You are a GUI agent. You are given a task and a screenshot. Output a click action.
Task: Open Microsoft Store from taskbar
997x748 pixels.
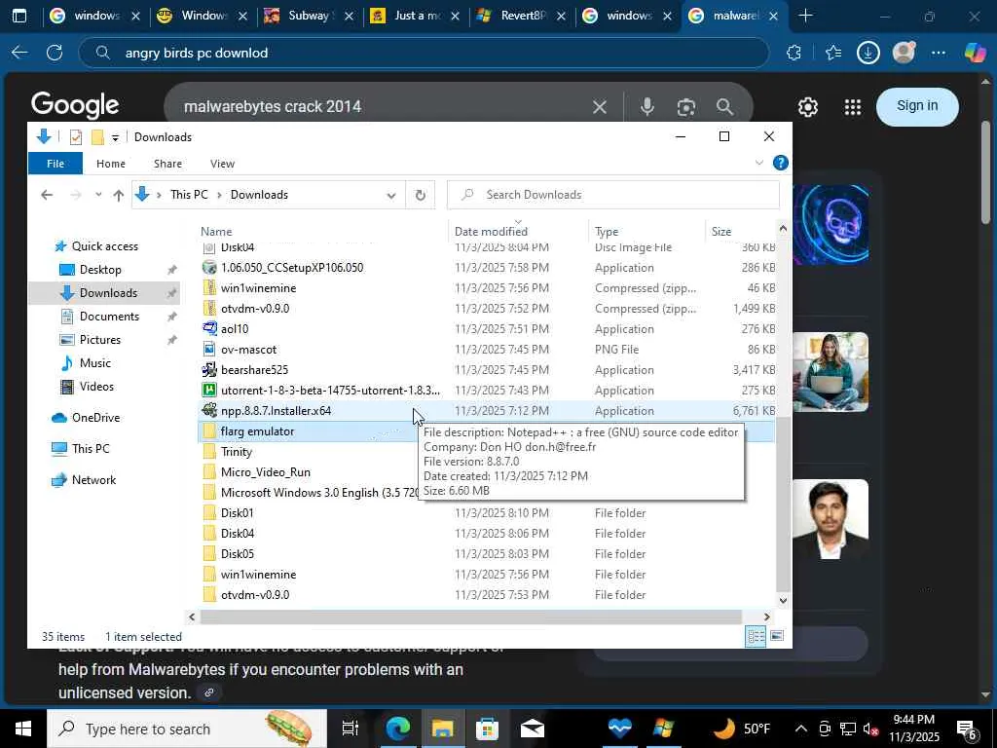(487, 729)
